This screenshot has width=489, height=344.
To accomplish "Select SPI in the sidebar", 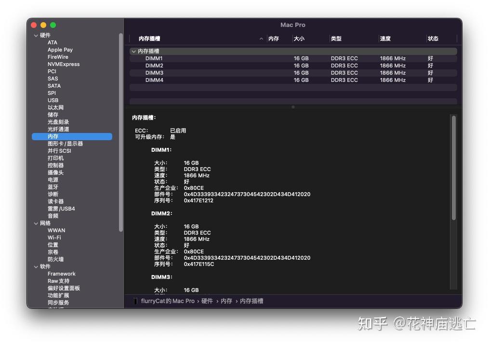I will pos(52,93).
